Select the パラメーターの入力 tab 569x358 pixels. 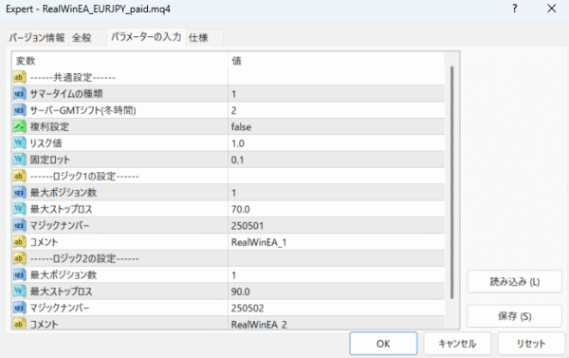[146, 37]
